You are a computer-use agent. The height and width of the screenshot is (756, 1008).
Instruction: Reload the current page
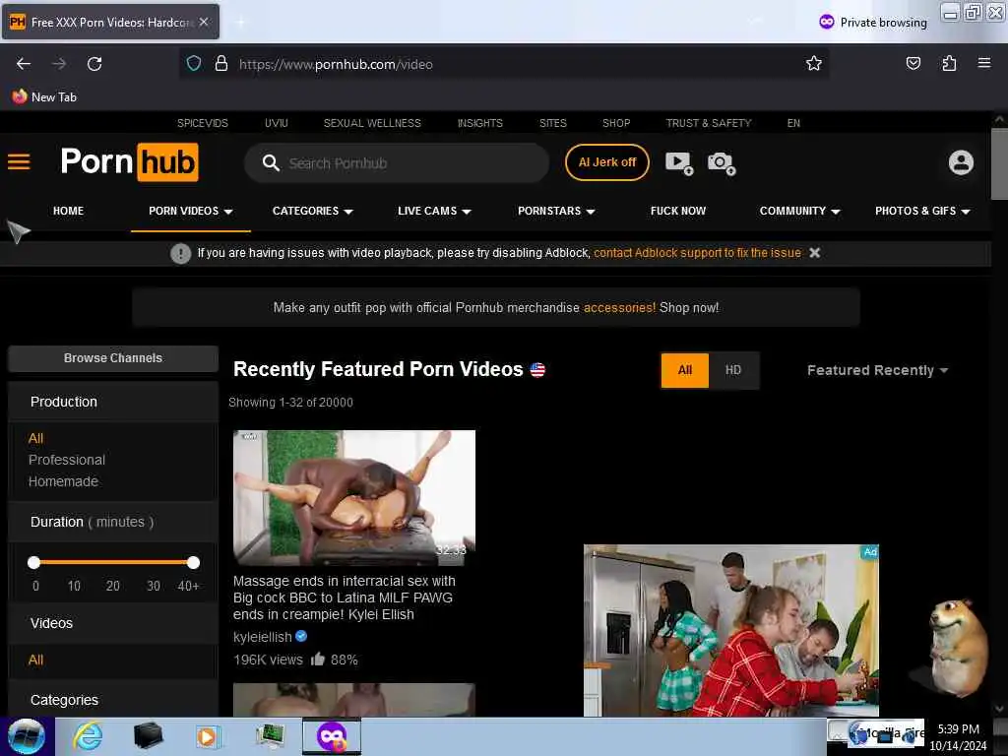(x=94, y=64)
